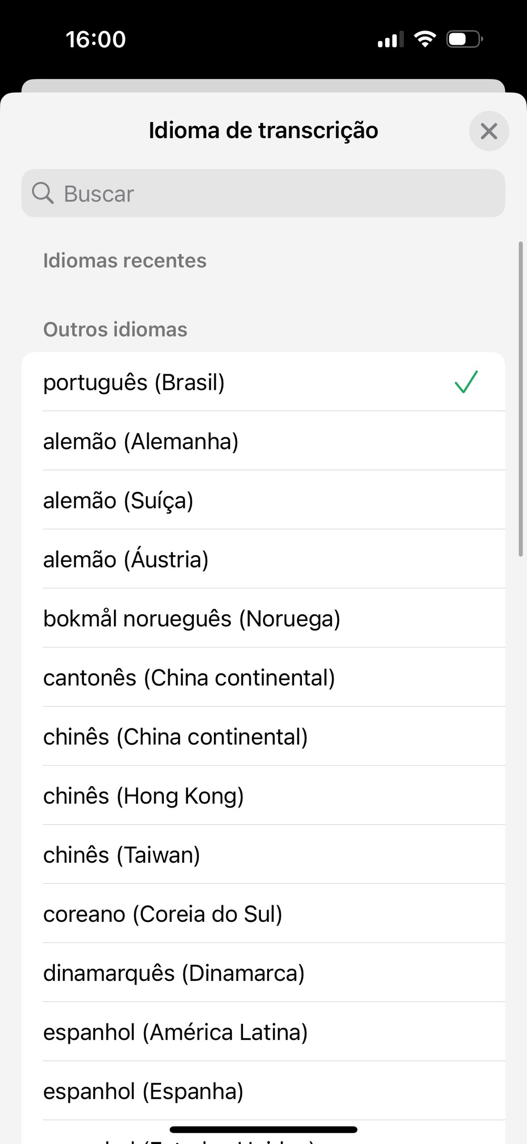The image size is (527, 1144).
Task: Close the transcription language sheet
Action: (489, 131)
